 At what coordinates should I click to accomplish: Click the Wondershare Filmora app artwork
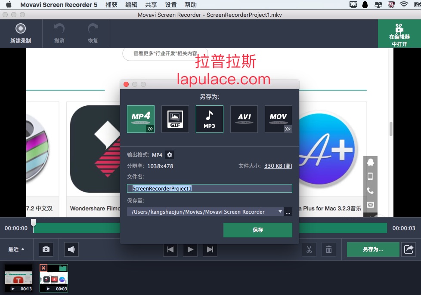[95, 149]
